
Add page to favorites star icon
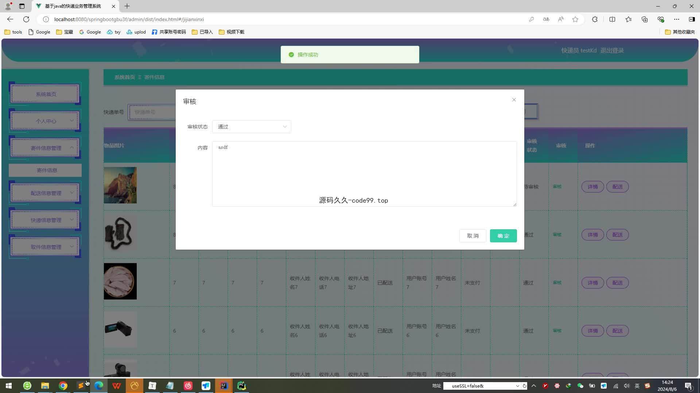tap(575, 19)
